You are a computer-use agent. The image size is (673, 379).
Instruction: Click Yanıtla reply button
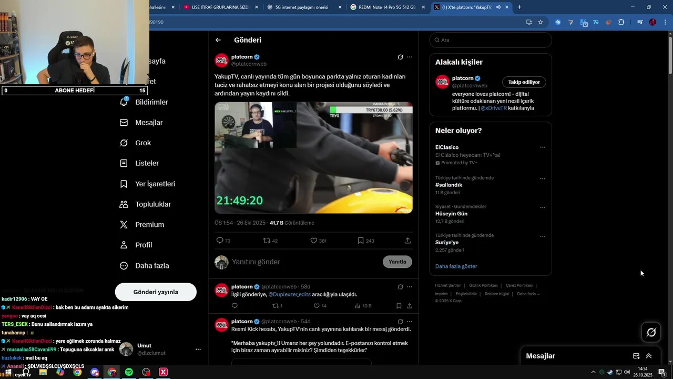(397, 262)
